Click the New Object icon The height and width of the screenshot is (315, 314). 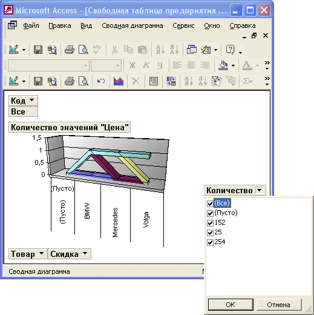tap(206, 50)
